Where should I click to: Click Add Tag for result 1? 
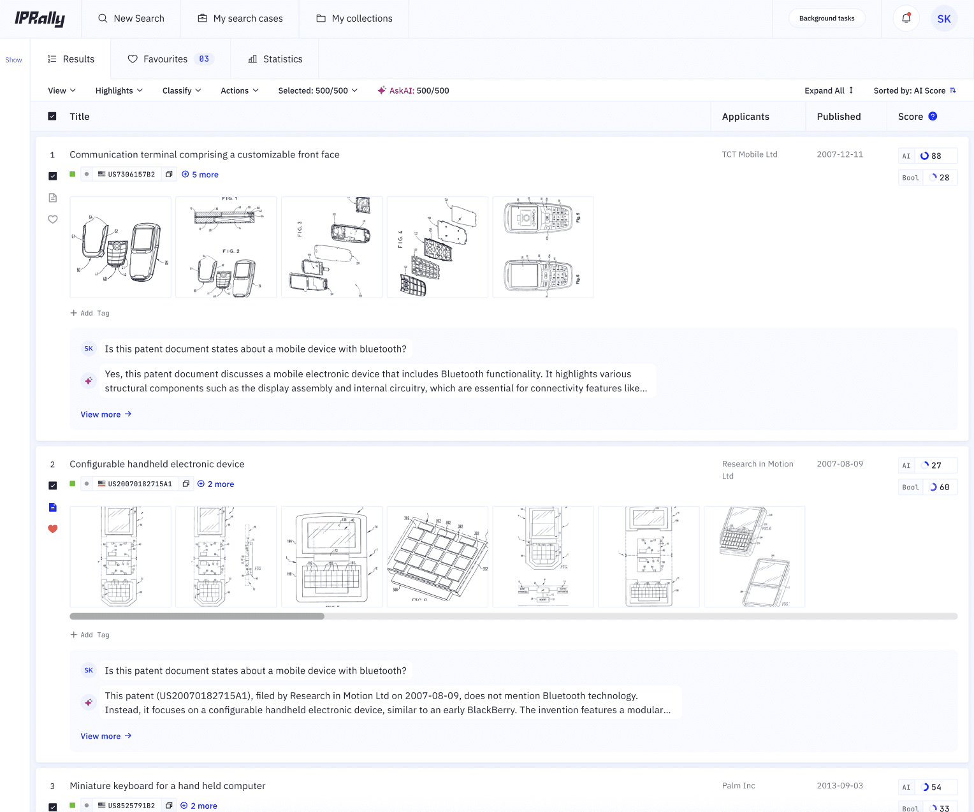[x=90, y=313]
